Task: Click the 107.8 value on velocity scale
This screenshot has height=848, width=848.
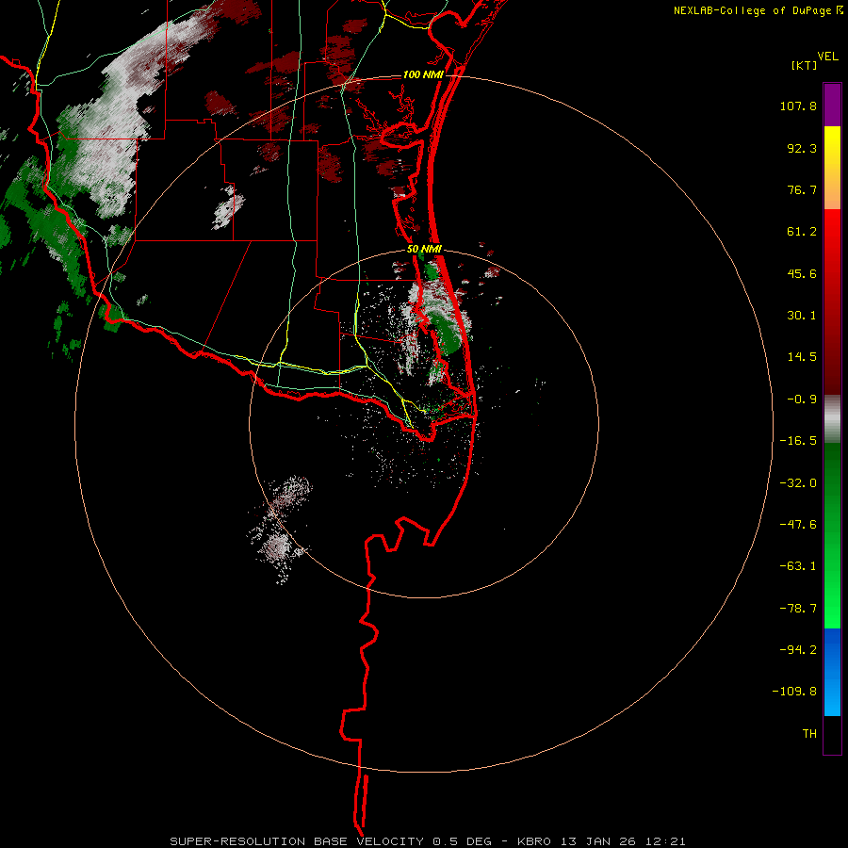Action: pos(798,106)
